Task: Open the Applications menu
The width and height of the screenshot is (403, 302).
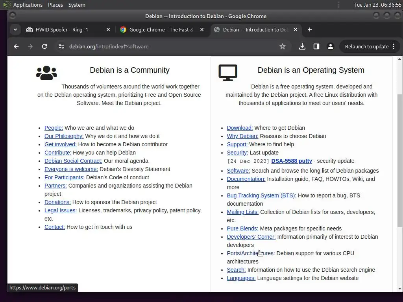Action: (28, 5)
